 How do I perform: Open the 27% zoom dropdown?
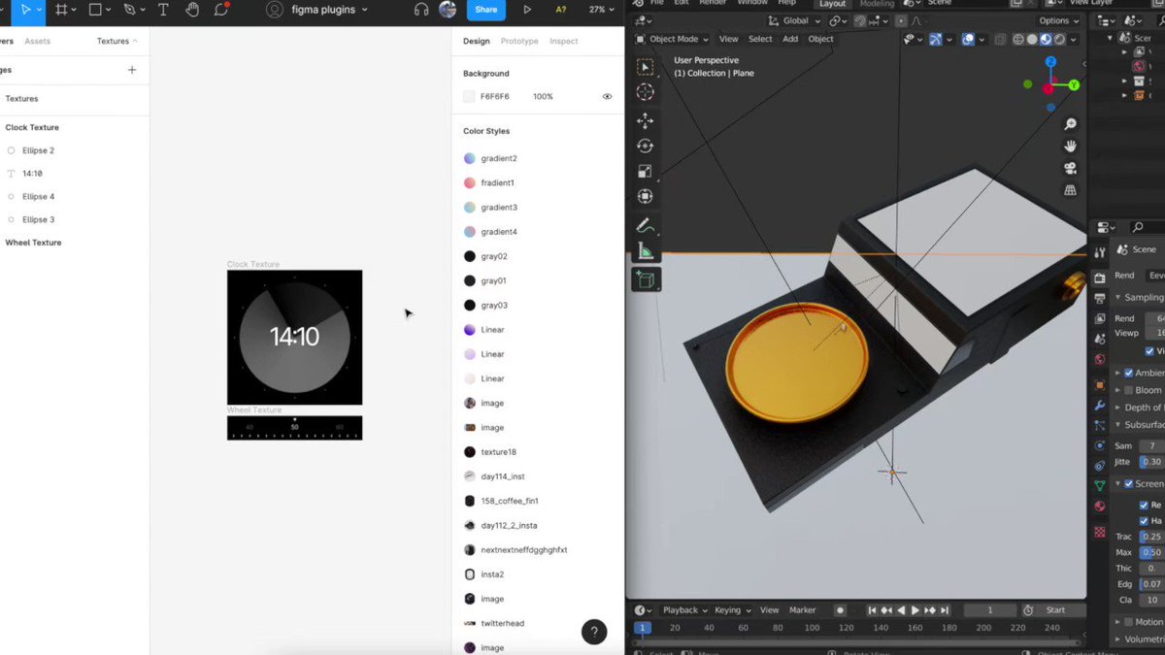click(x=601, y=10)
